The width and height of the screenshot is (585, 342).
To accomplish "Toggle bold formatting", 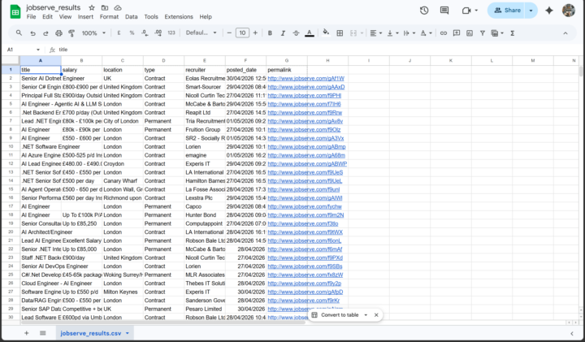I will [x=270, y=33].
